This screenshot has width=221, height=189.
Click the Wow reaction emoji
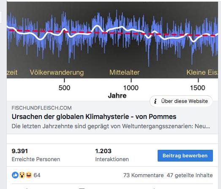point(22,175)
